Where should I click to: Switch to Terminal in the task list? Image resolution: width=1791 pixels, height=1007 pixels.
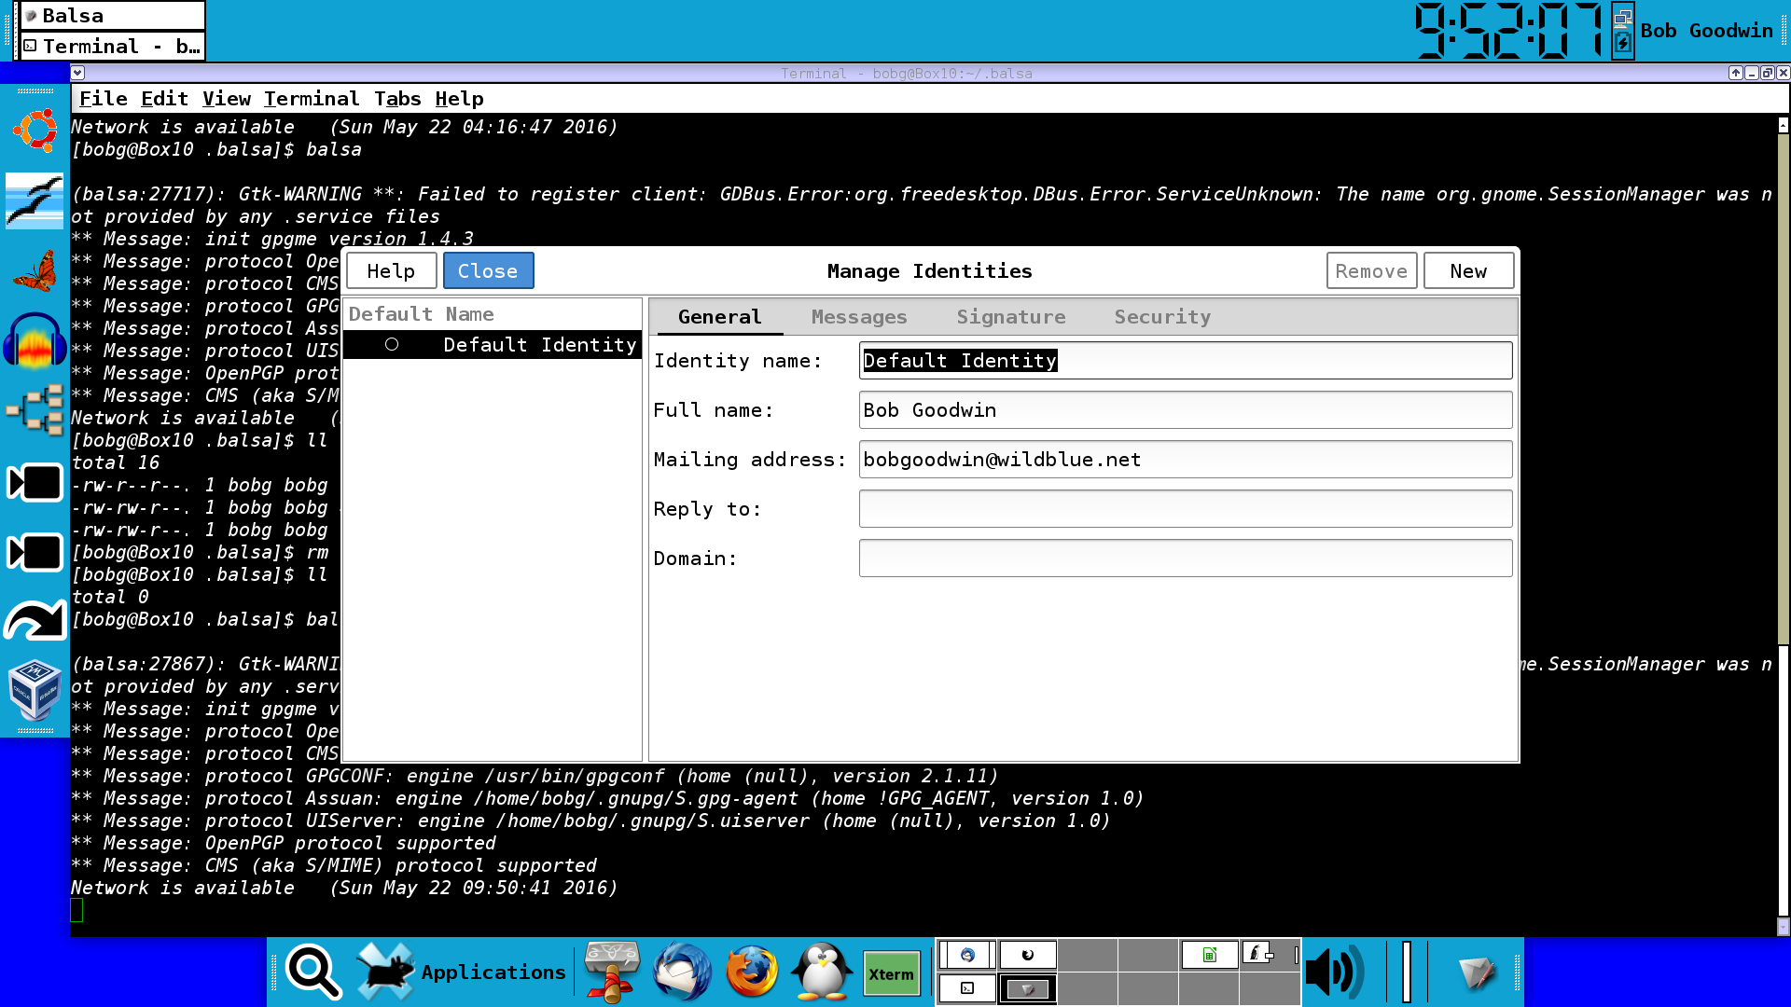coord(111,46)
